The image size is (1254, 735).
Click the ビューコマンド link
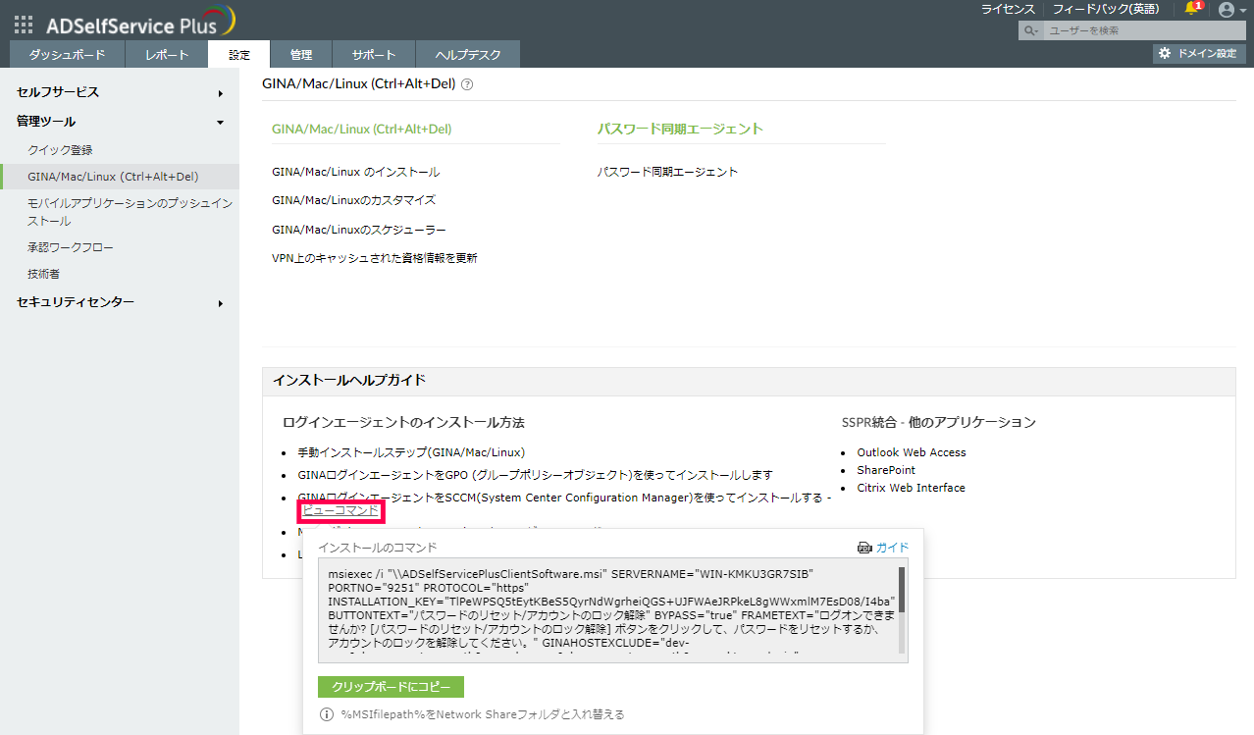(x=340, y=510)
